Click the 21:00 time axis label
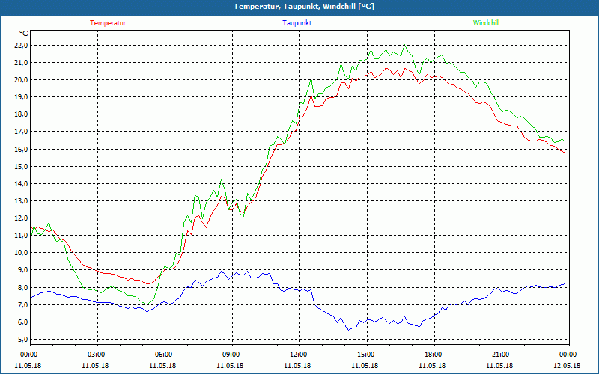Viewport: 599px width, 374px height. click(x=501, y=355)
